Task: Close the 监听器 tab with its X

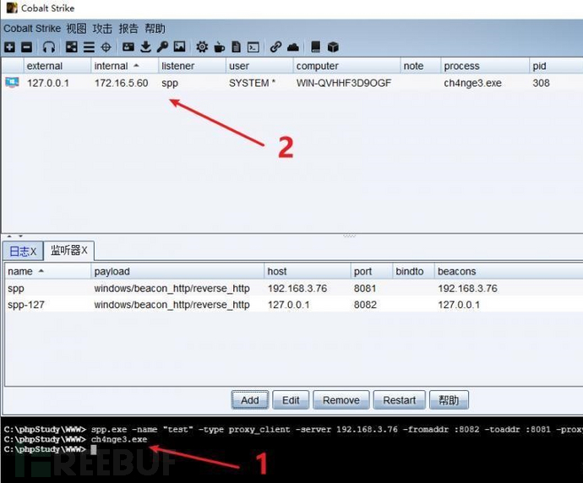Action: (x=84, y=251)
